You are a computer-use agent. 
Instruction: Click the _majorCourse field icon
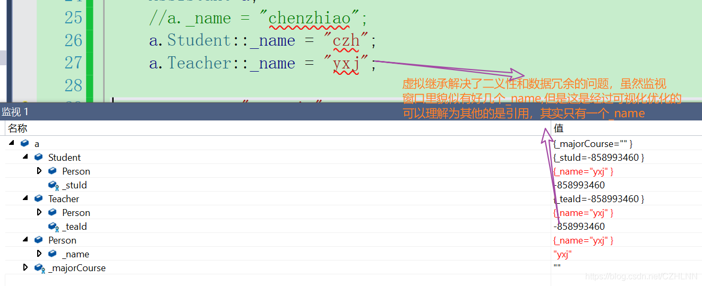pyautogui.click(x=39, y=268)
